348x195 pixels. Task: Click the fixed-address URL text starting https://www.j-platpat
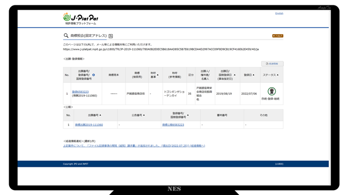tap(161, 49)
